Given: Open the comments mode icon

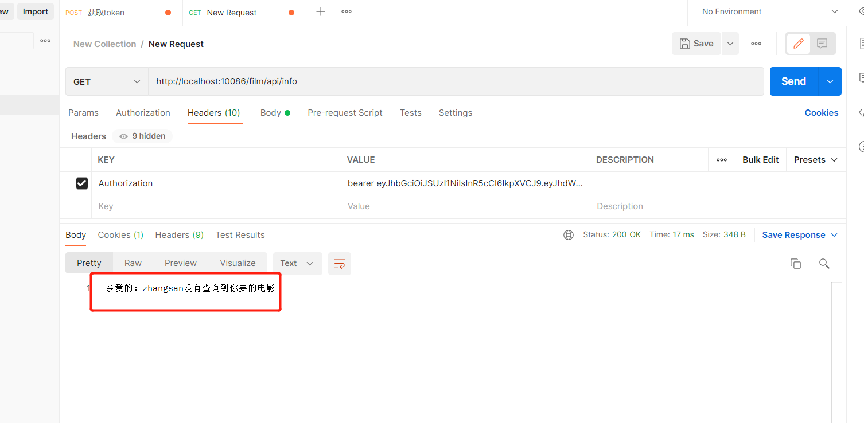Looking at the screenshot, I should (822, 44).
